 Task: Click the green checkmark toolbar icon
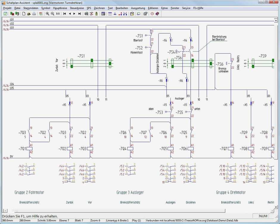pos(5,14)
